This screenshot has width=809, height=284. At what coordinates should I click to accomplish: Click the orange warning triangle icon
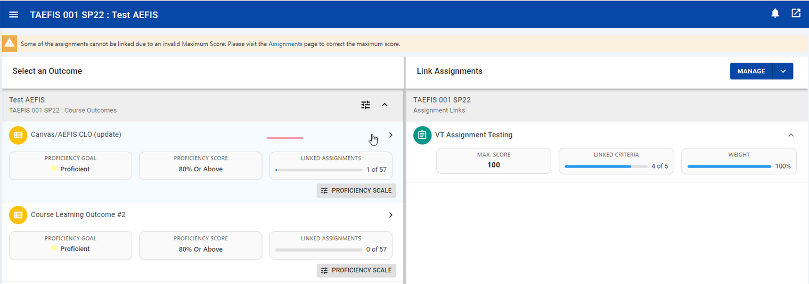tap(9, 44)
